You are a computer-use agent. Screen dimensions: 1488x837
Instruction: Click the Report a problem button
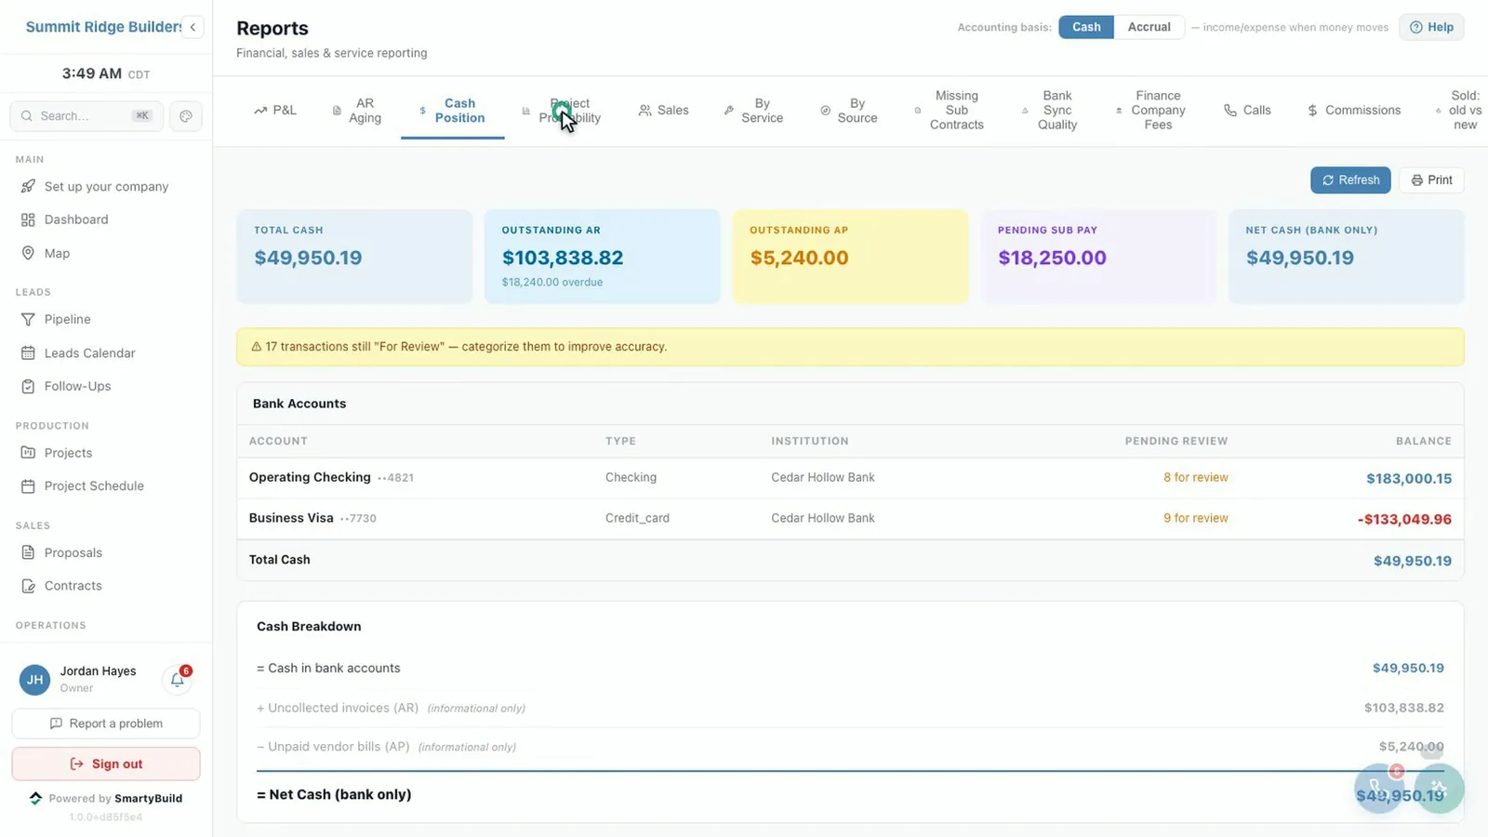pos(106,724)
